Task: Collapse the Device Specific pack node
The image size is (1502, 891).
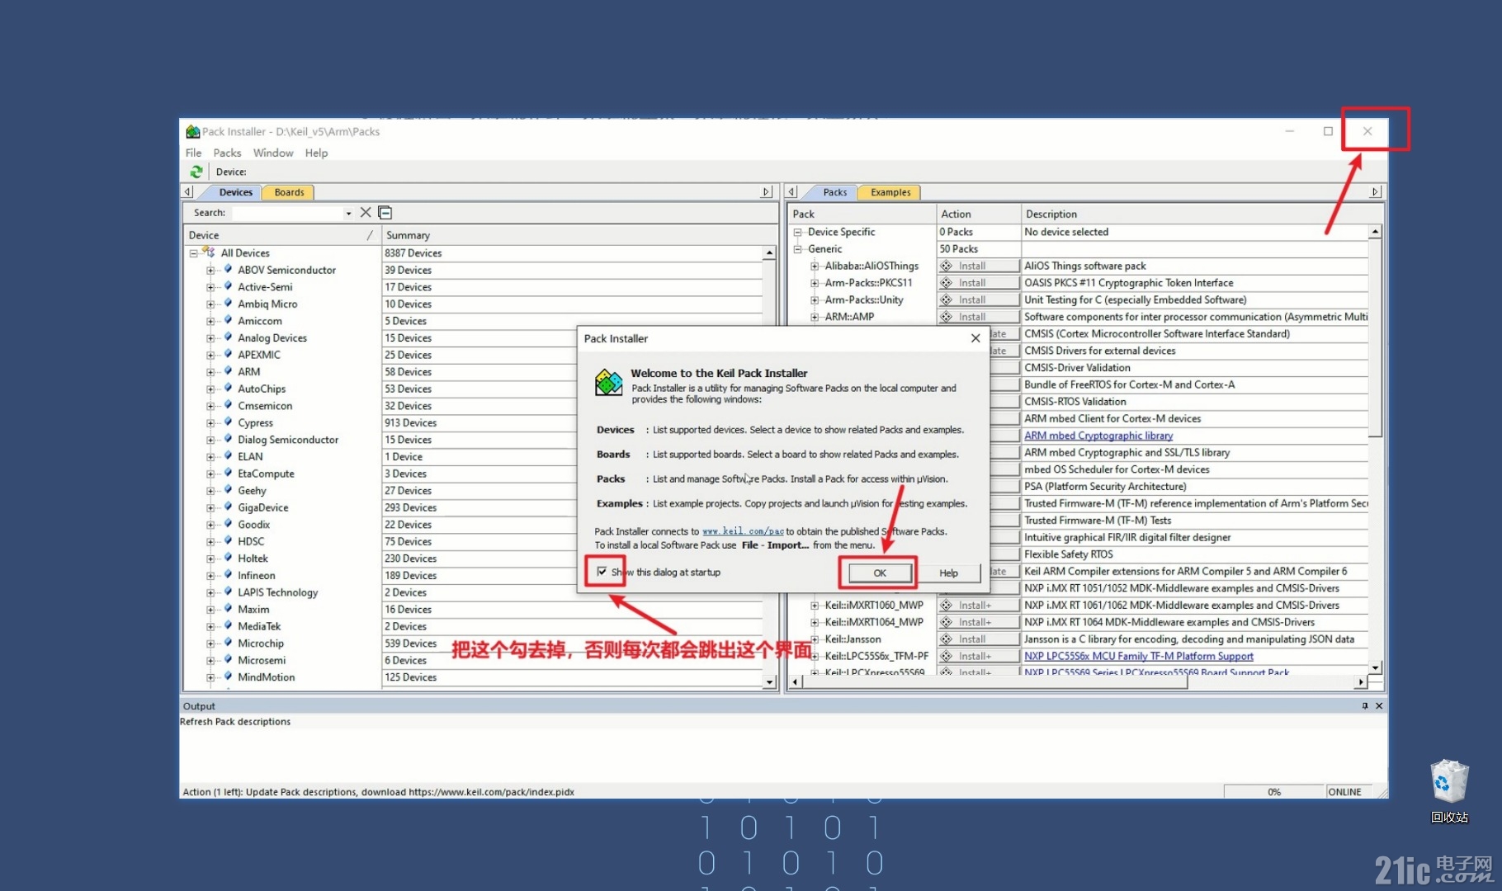Action: click(797, 232)
